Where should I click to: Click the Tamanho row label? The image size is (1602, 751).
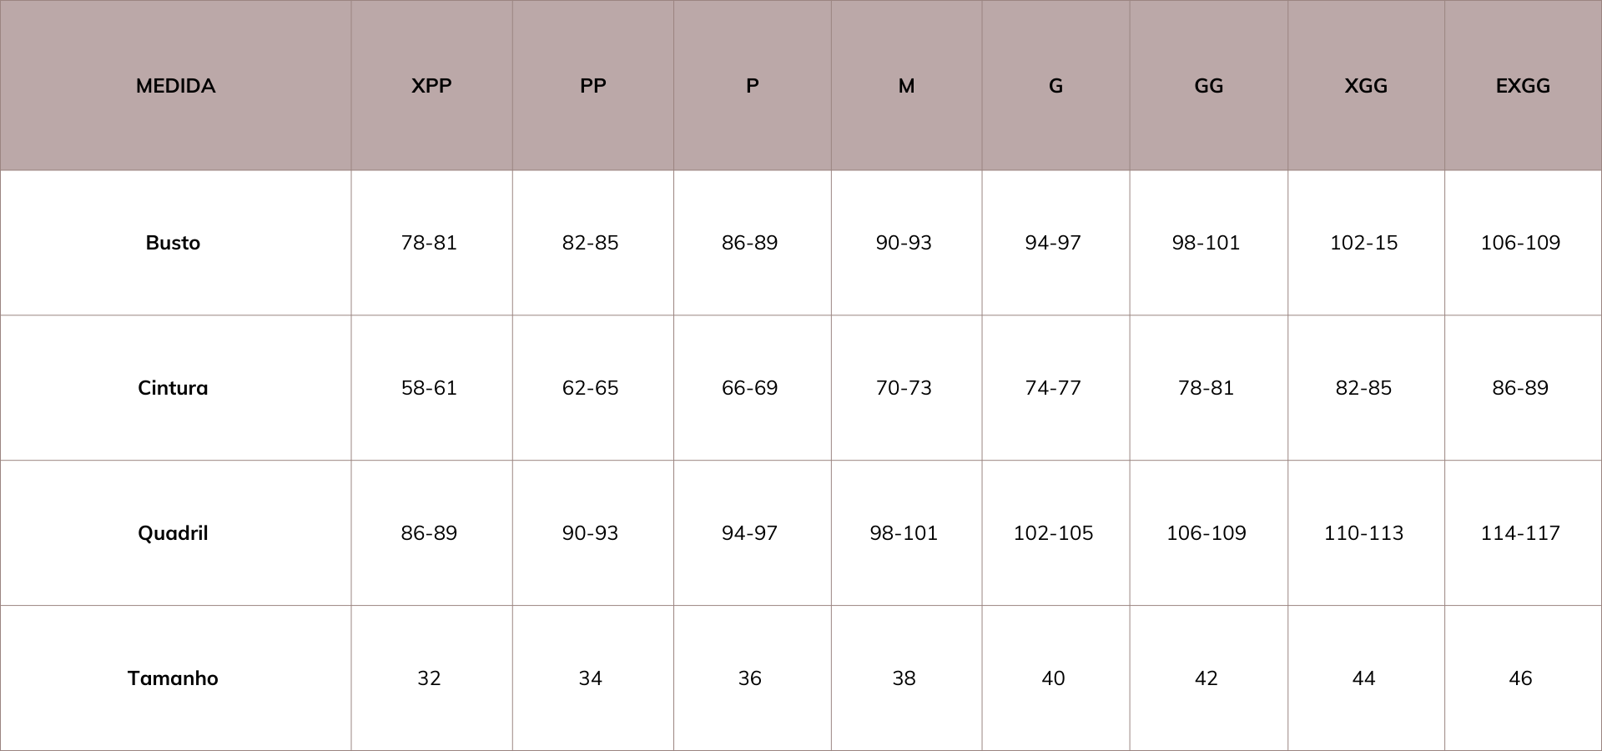click(173, 678)
